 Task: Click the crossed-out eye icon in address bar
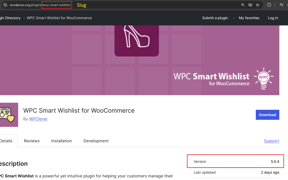point(250,5)
